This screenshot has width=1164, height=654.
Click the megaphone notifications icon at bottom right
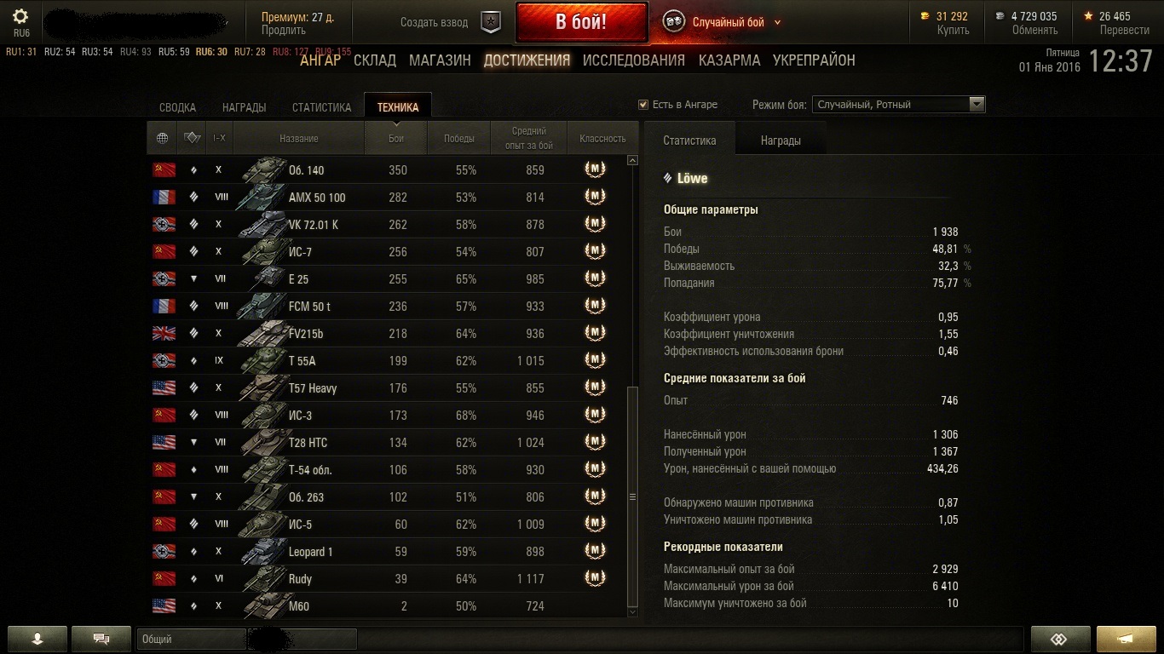[1126, 639]
